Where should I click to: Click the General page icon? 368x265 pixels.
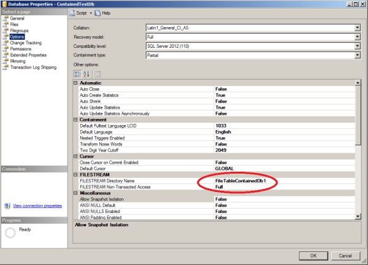(6, 18)
